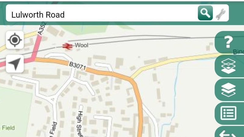Viewport: 244px width, 137px height.
Task: Show the list view button
Action: coord(229,113)
